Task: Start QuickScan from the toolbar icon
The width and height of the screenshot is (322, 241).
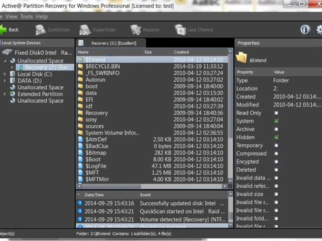Action: pos(40,30)
